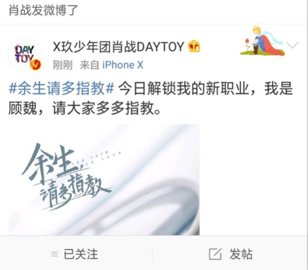Image resolution: width=308 pixels, height=270 pixels.
Task: Expand the post options chevron
Action: pos(292,45)
